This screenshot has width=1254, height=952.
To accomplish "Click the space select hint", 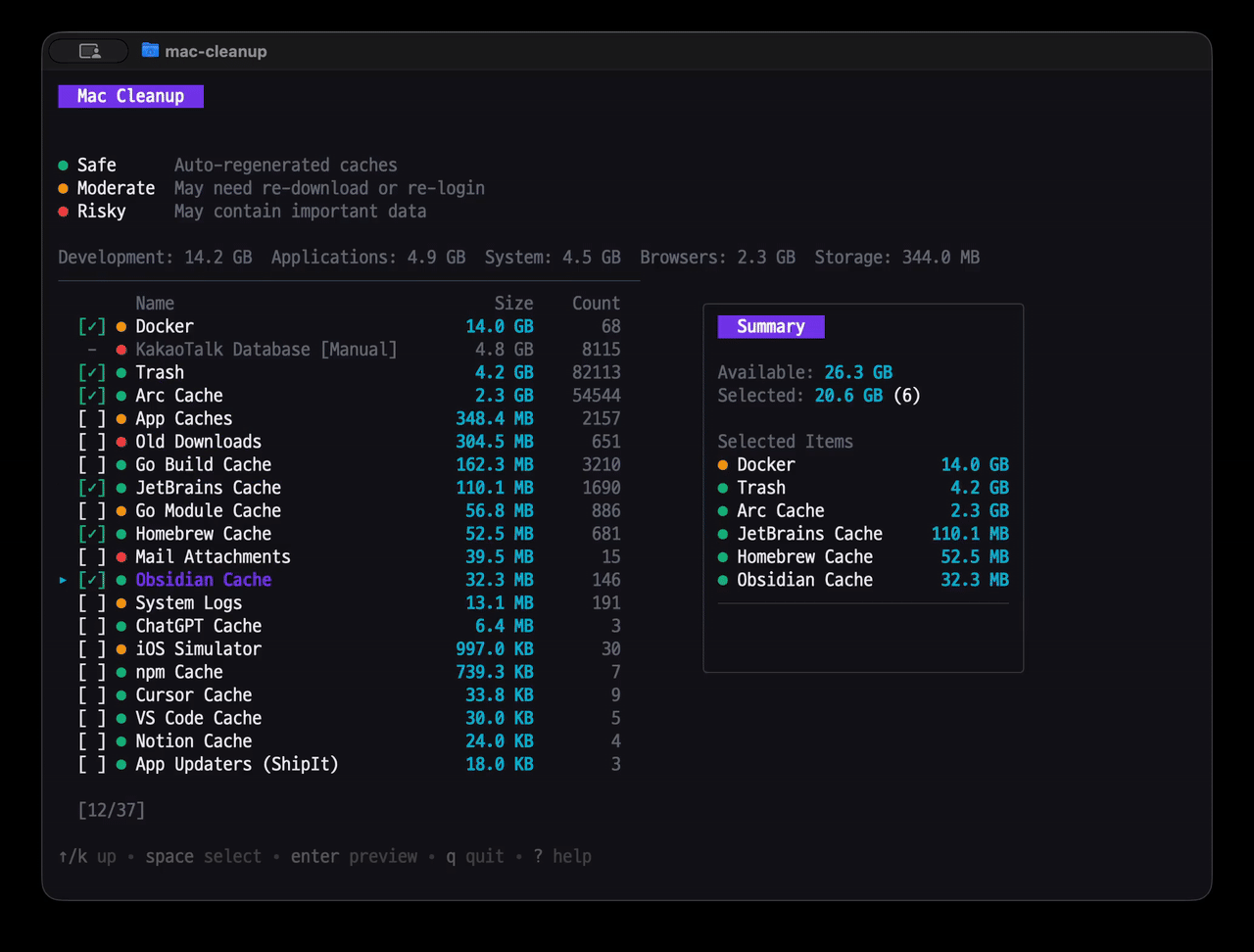I will click(x=204, y=856).
